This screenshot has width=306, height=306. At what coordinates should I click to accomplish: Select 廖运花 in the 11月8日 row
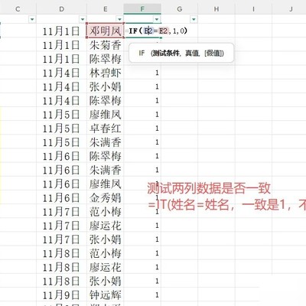point(105,267)
